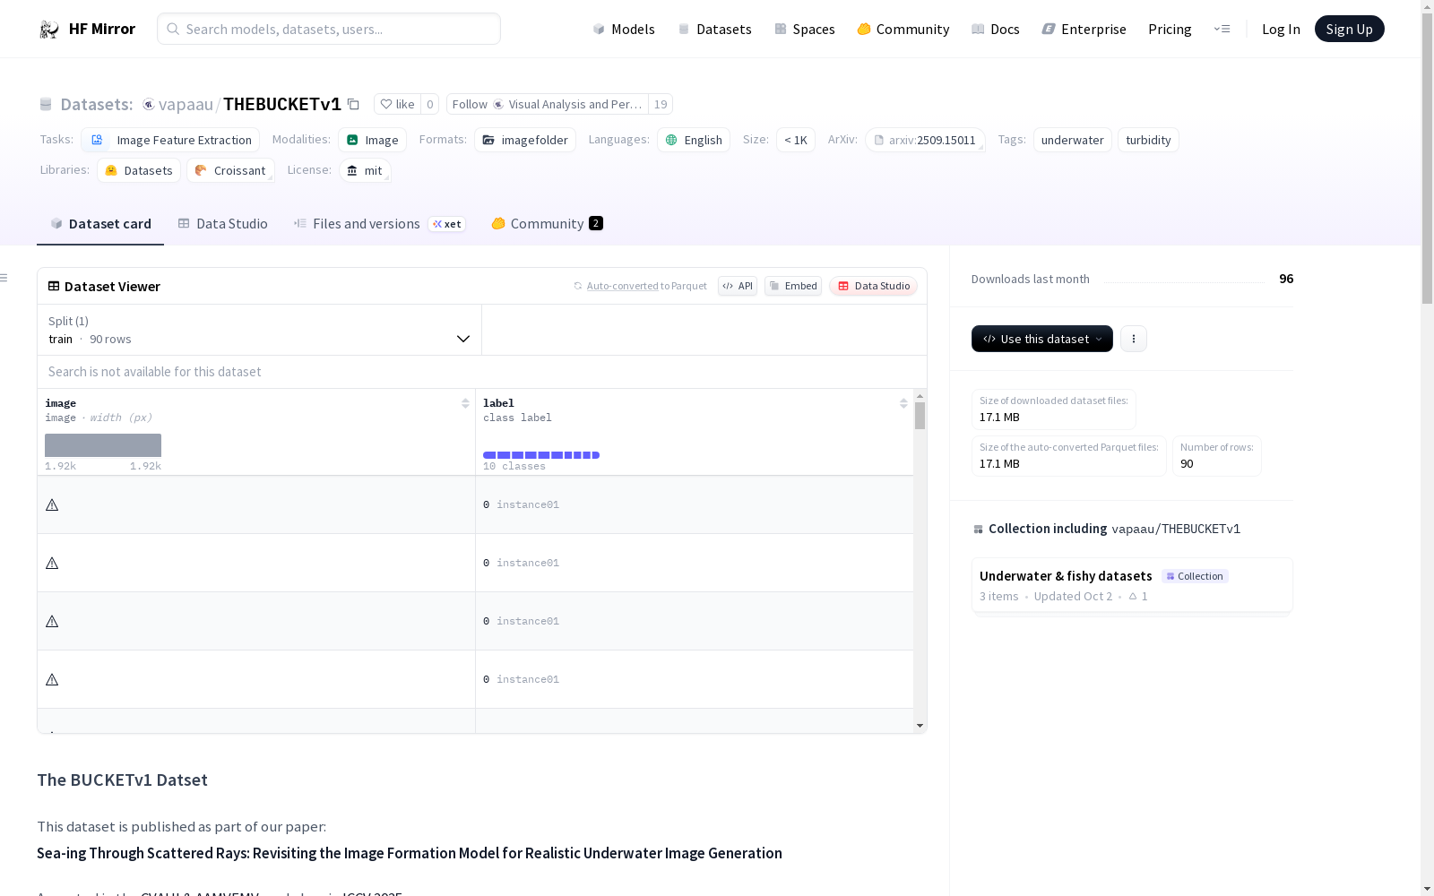The image size is (1434, 896).
Task: Click the follower count 19
Action: coord(661,104)
